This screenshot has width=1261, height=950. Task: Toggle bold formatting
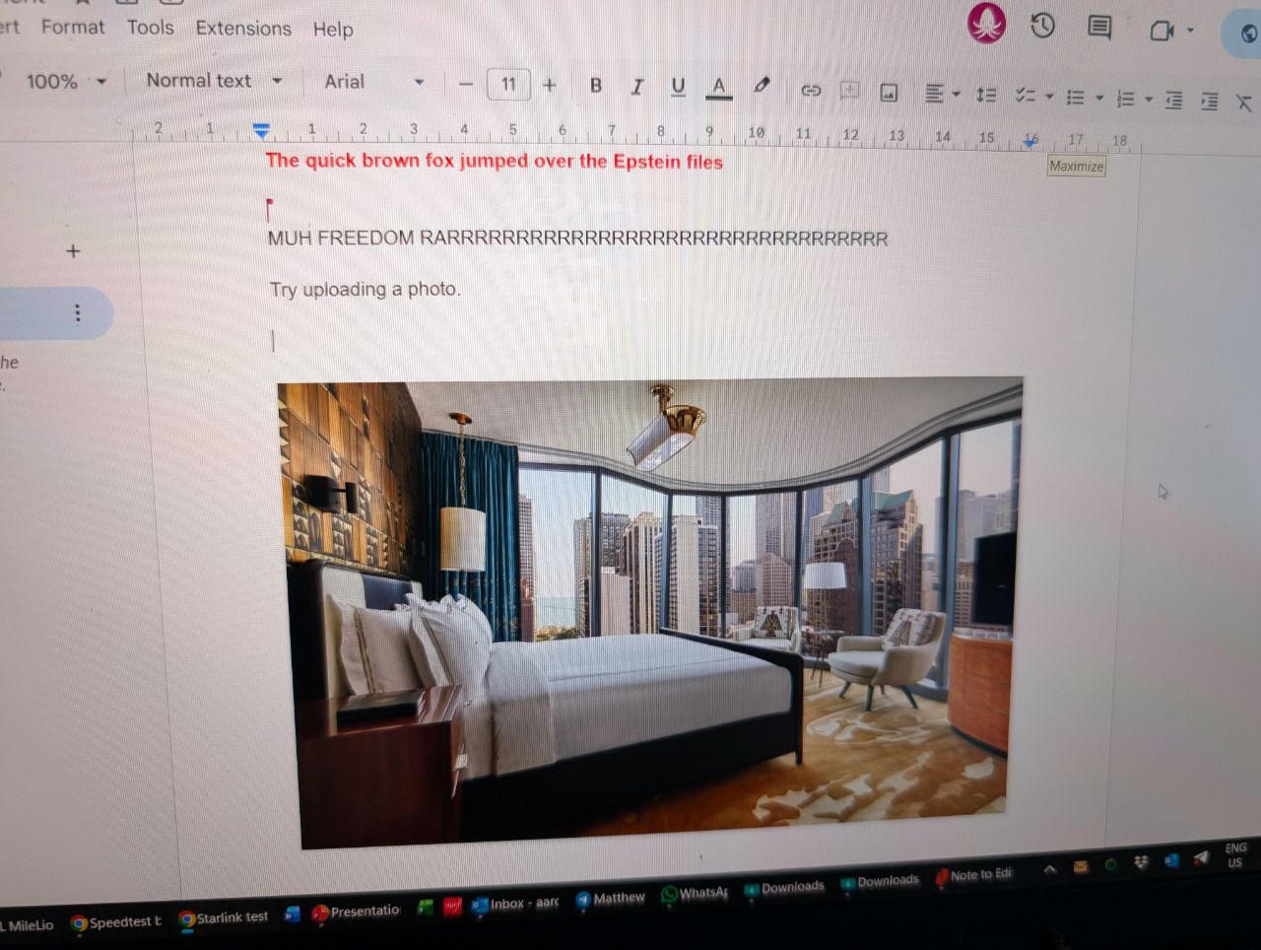595,86
